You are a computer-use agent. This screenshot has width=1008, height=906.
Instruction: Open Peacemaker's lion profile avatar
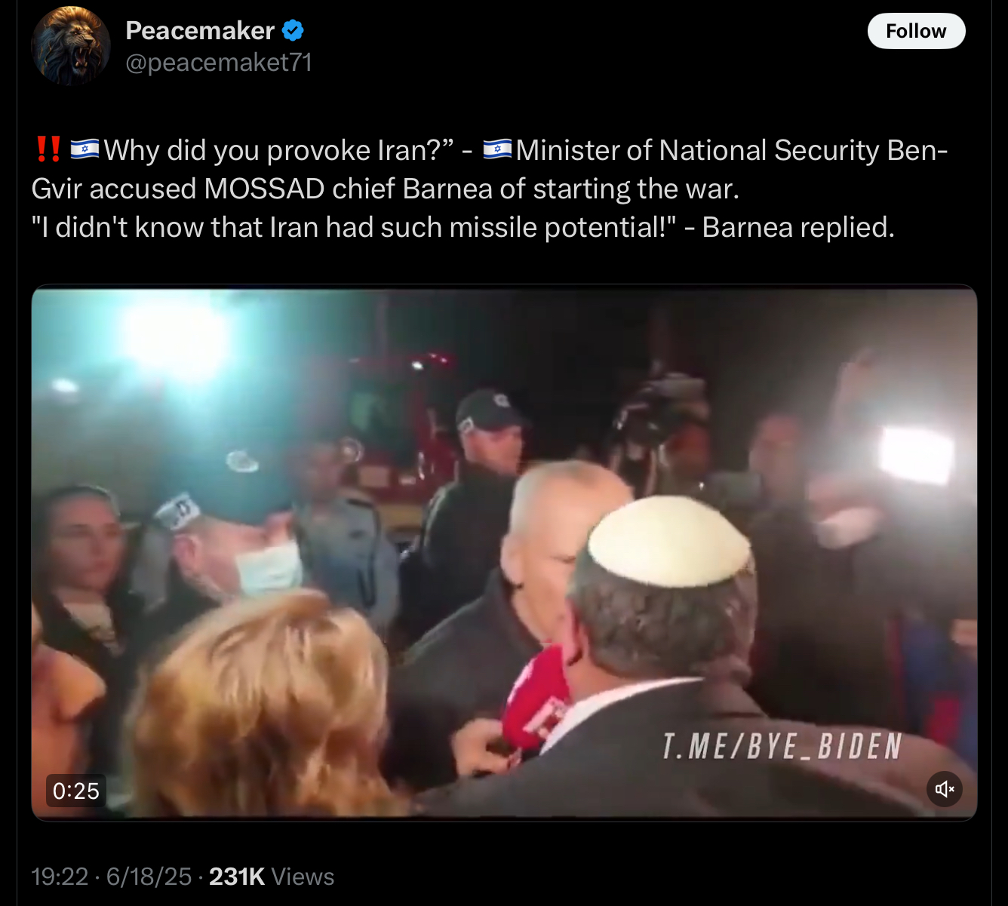pyautogui.click(x=71, y=45)
